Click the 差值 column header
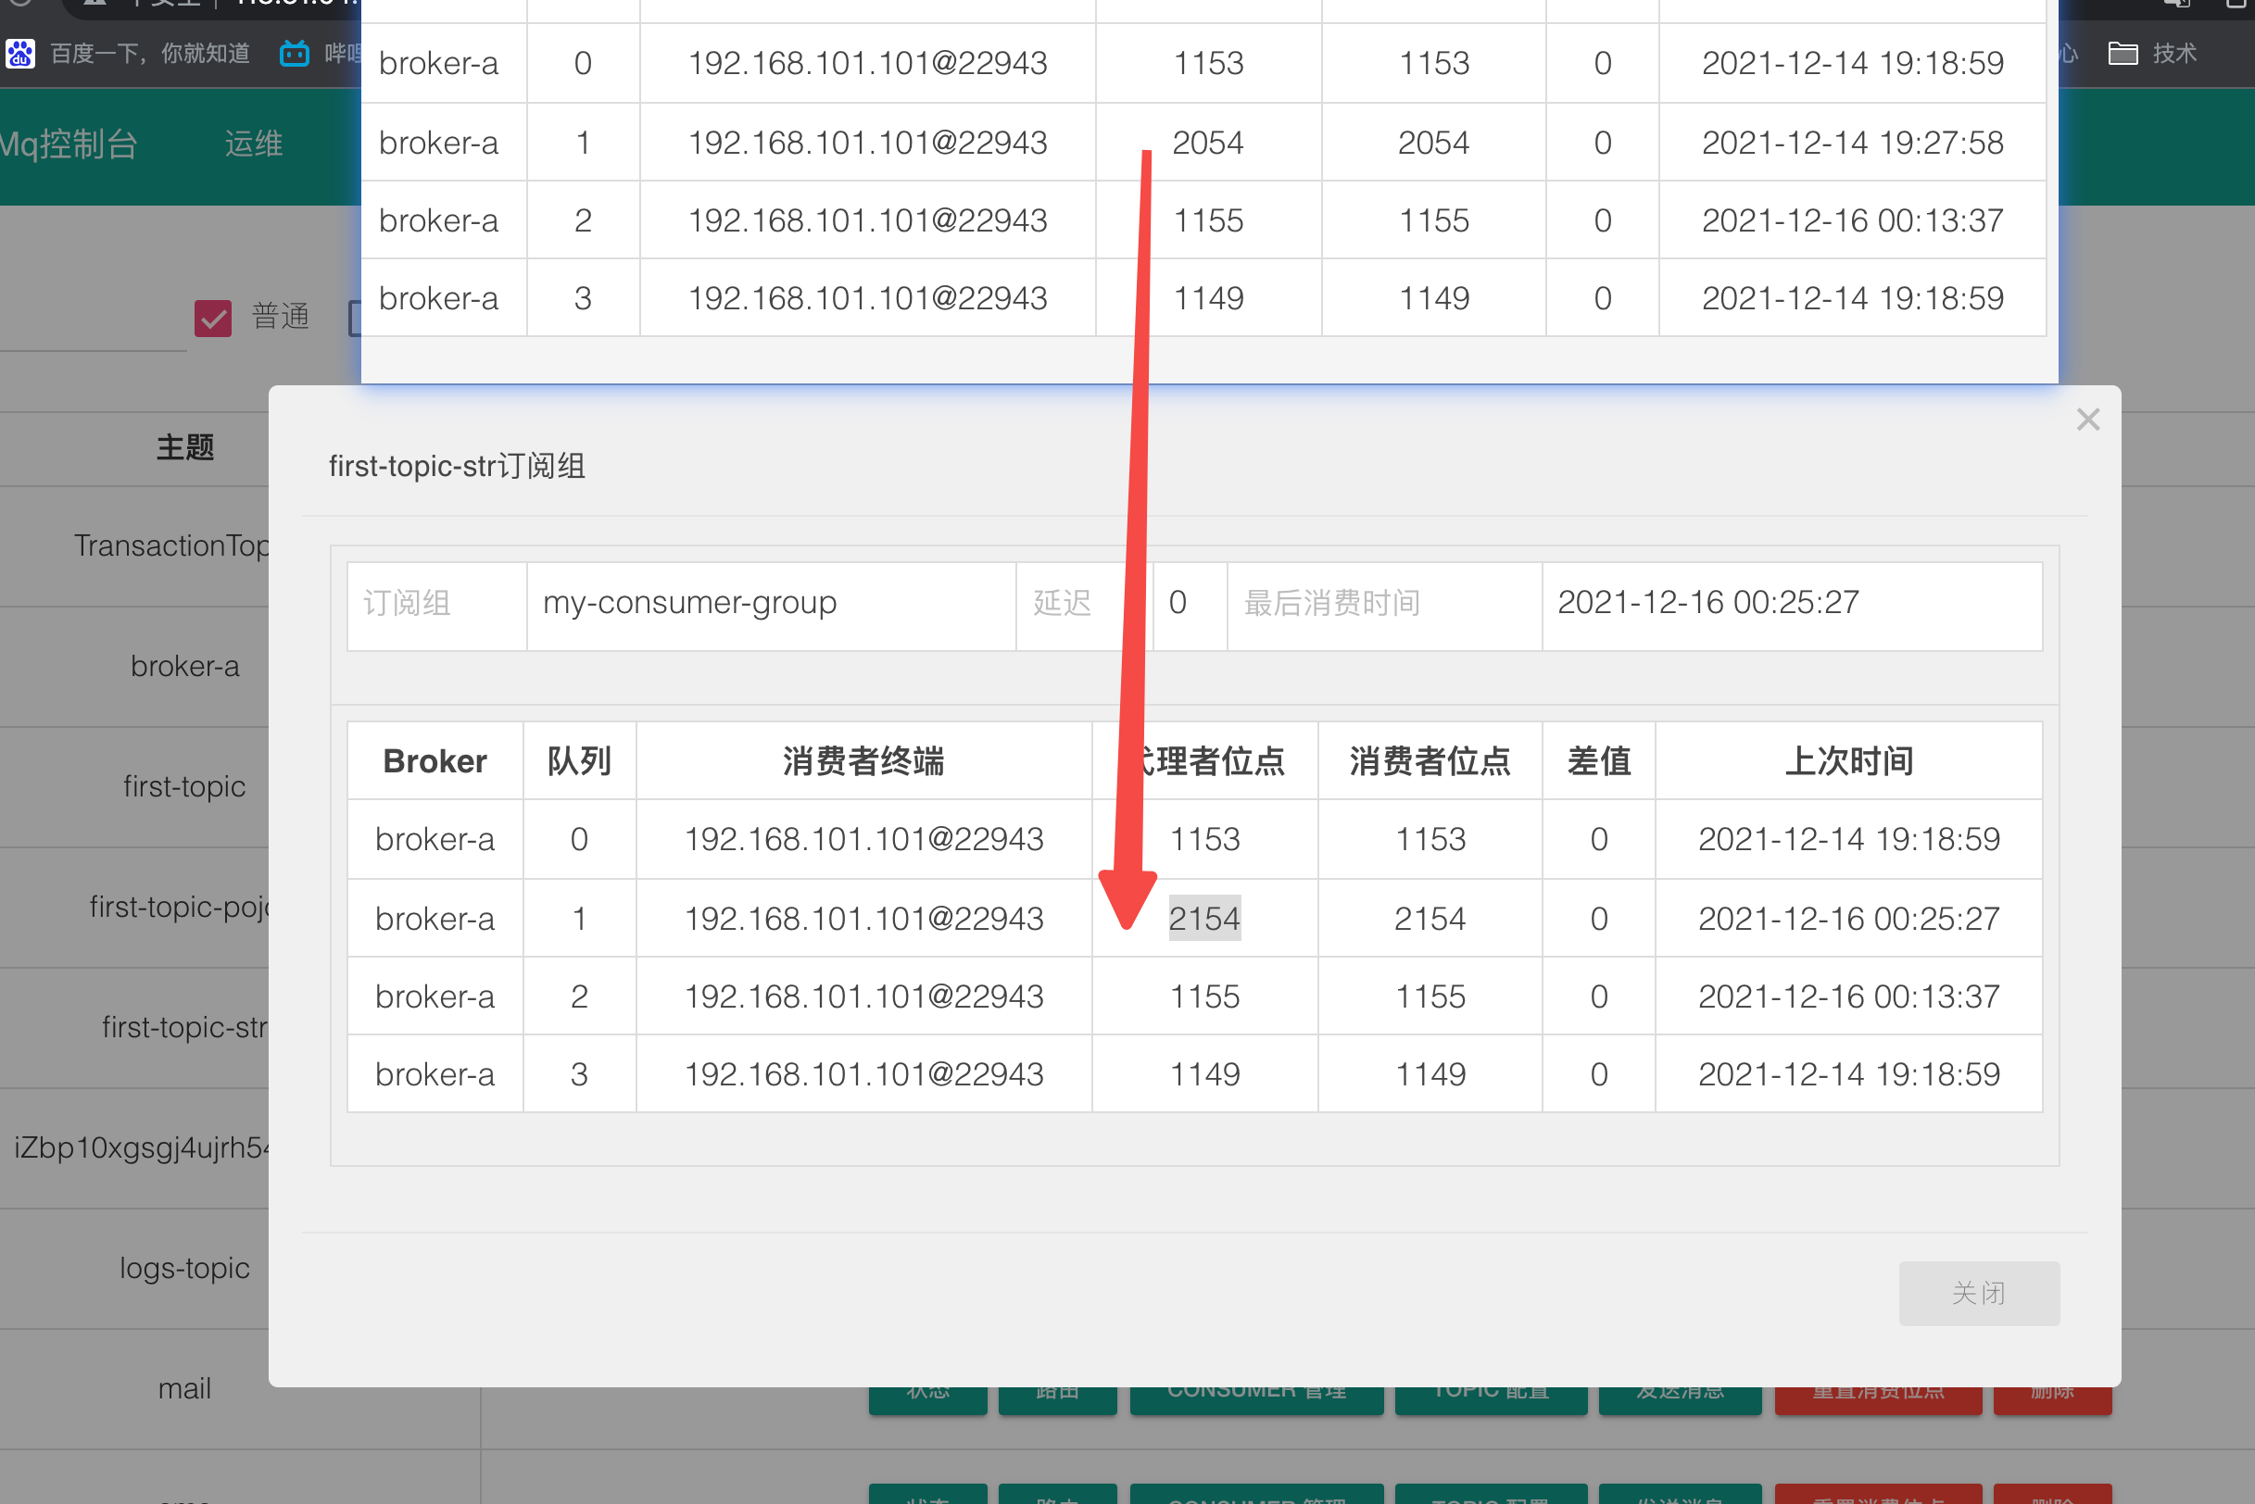The height and width of the screenshot is (1504, 2255). tap(1599, 760)
